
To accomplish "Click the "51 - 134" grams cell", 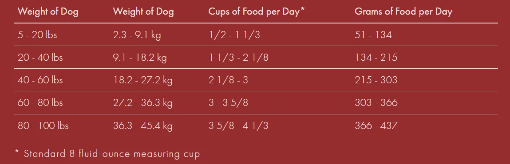I will 373,35.
